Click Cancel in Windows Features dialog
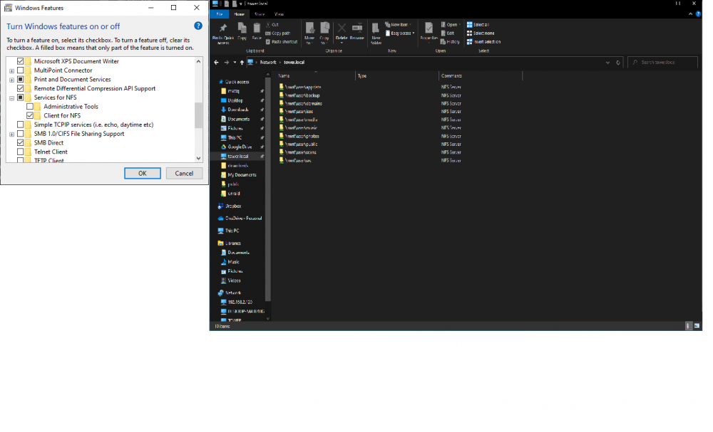This screenshot has height=432, width=713. (184, 174)
